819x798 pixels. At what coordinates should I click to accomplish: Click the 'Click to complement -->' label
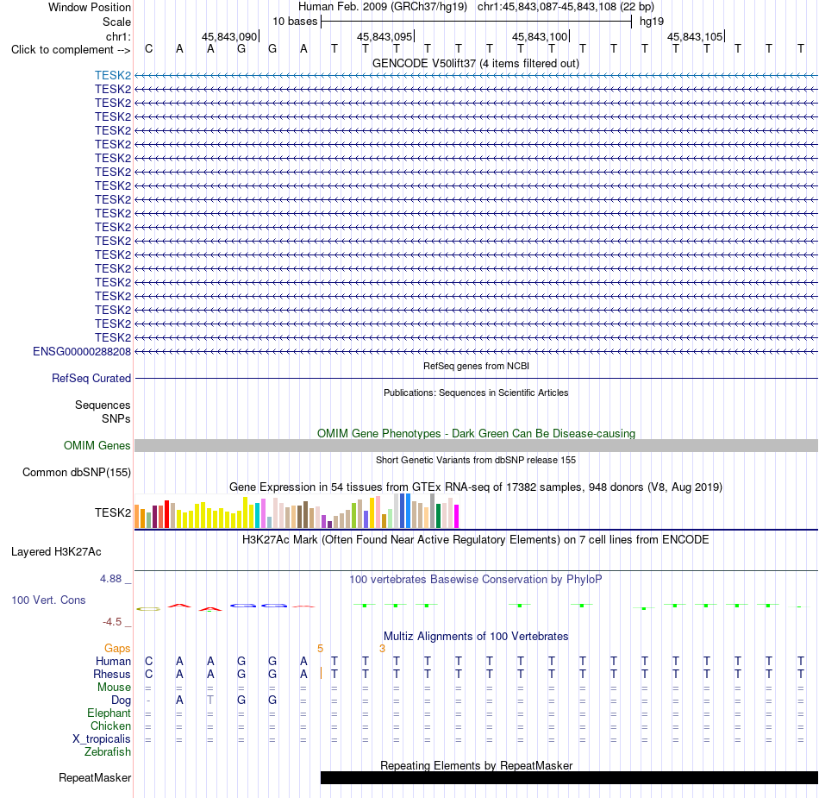click(x=71, y=50)
